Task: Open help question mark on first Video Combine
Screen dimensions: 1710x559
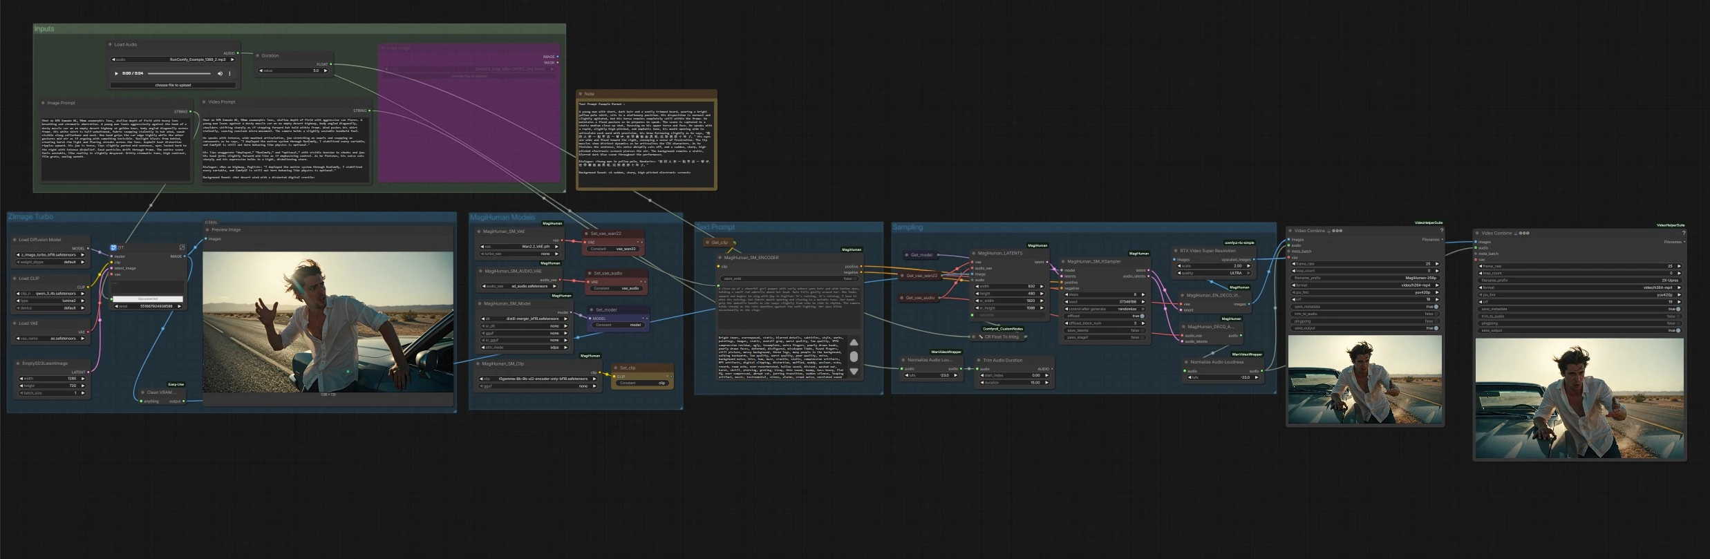Action: point(1441,231)
